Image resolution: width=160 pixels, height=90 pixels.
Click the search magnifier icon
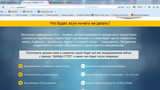(91, 7)
